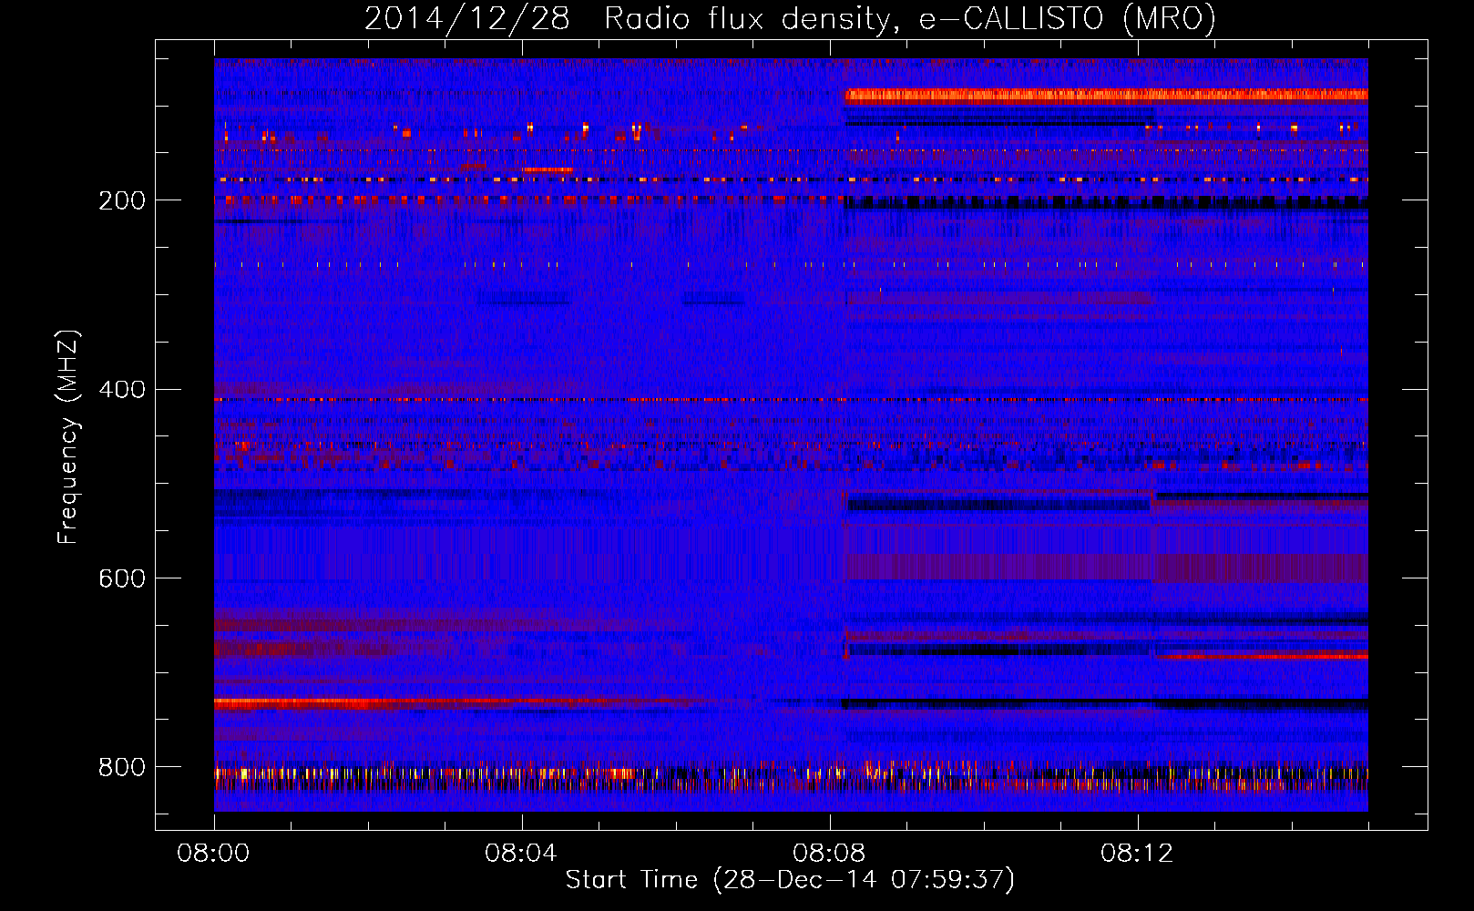The image size is (1474, 911).
Task: Click the "08:00" time tick label
Action: point(213,854)
